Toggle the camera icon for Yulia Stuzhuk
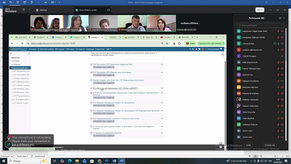Viewport: 291px width, 164px height. coord(282,118)
